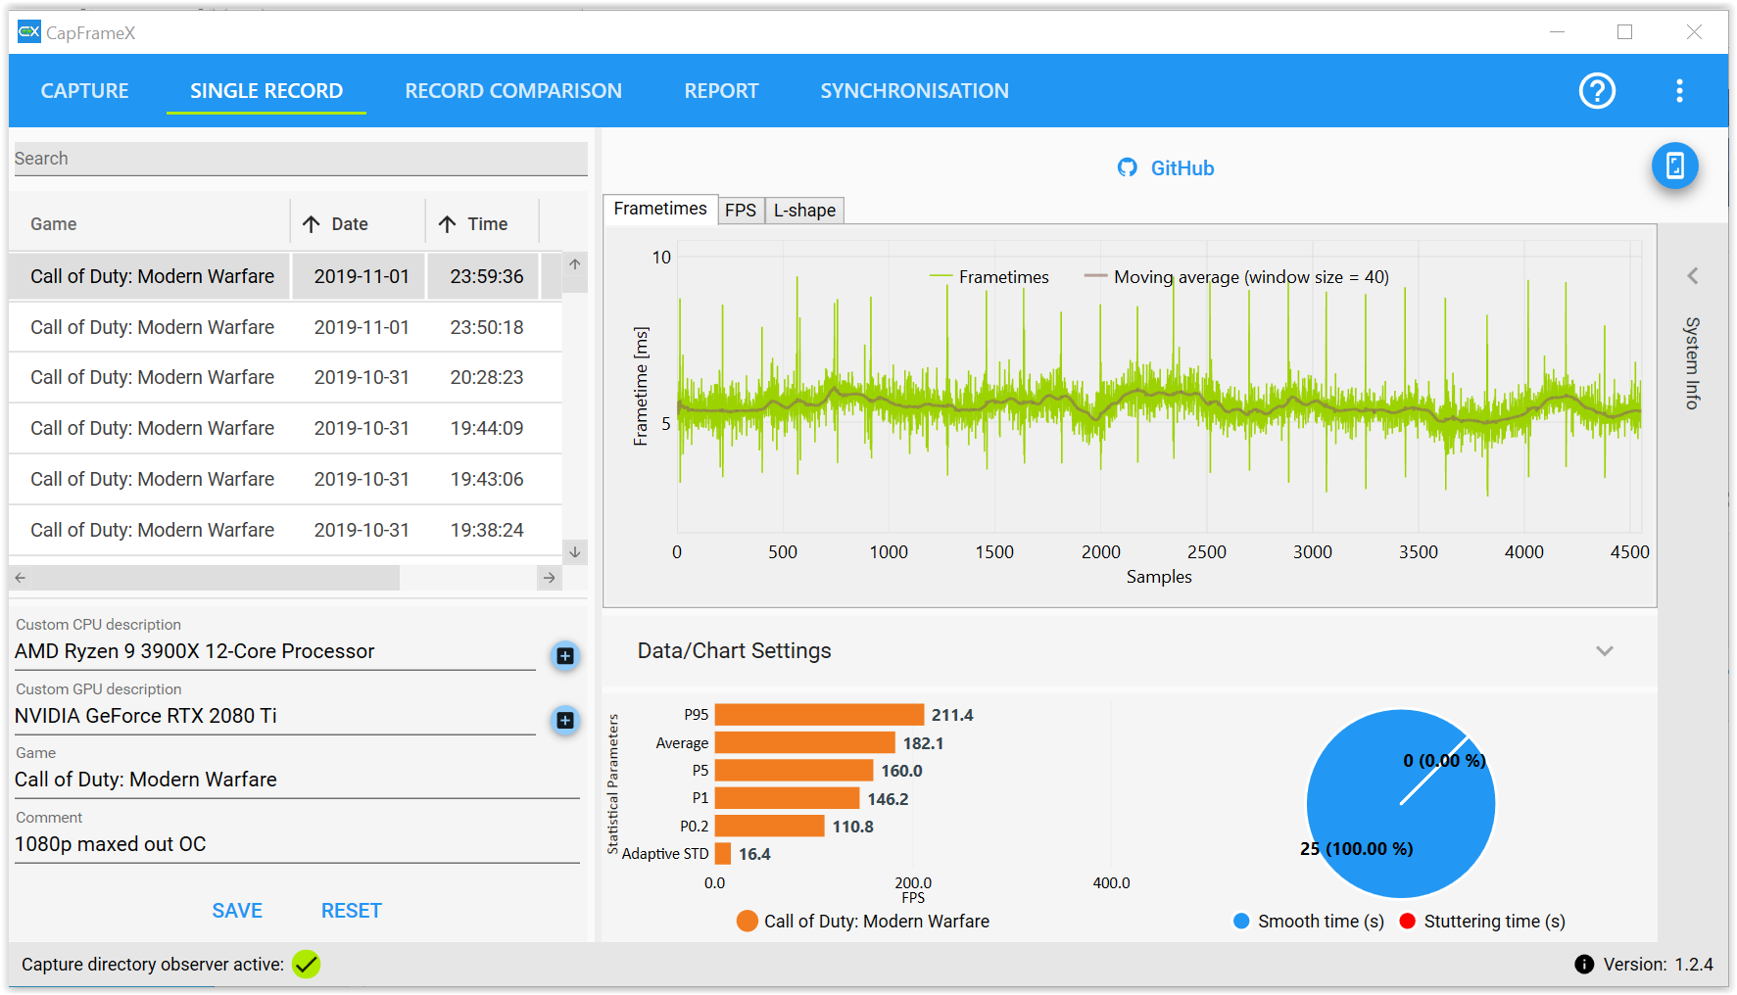
Task: Open the three-dot overflow menu
Action: pos(1679,91)
